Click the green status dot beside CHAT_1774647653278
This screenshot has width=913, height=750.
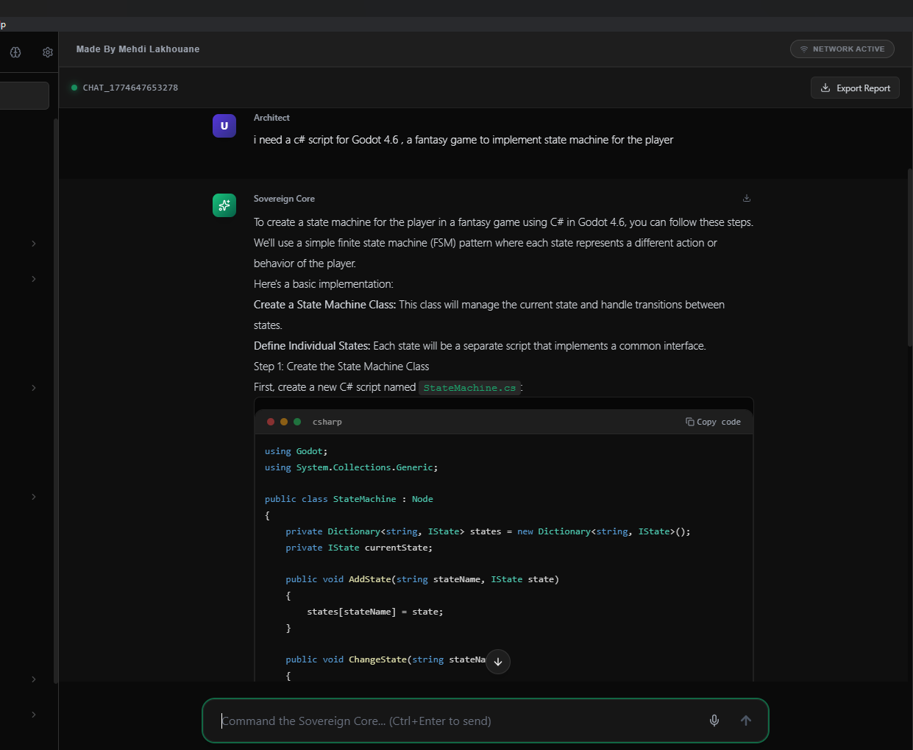[x=74, y=87]
